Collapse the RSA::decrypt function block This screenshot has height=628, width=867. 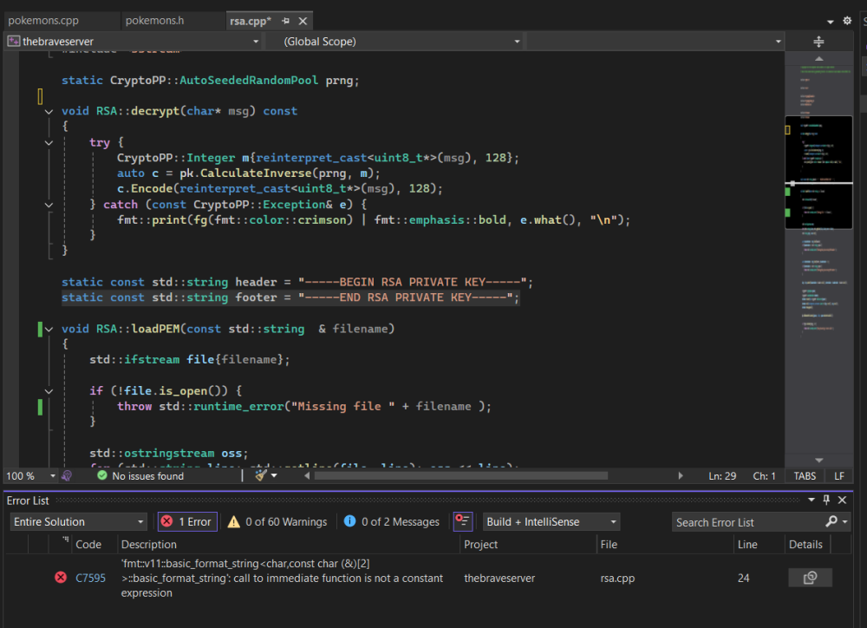tap(48, 111)
